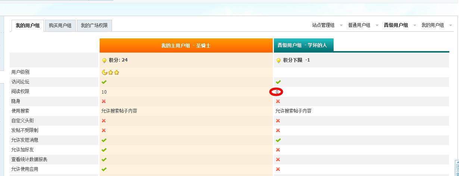This screenshot has width=459, height=176.
Task: Open the 购买用户组 tab
Action: [60, 26]
